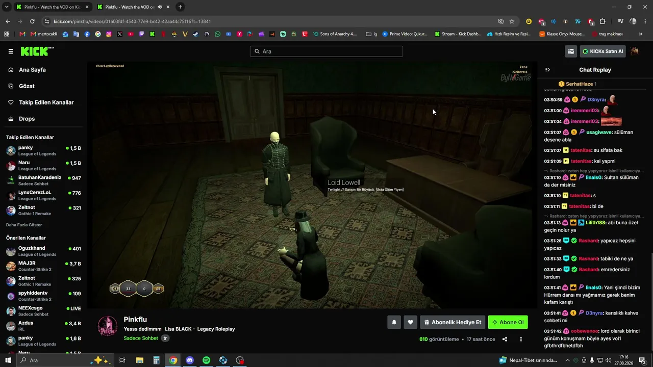The image size is (653, 367).
Task: Bookmark this page with the star icon
Action: click(x=512, y=21)
